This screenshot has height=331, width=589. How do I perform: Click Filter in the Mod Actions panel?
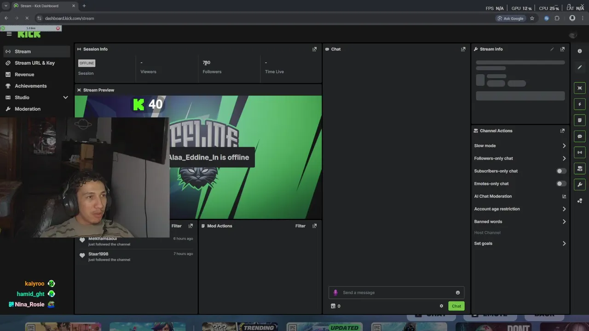point(300,226)
